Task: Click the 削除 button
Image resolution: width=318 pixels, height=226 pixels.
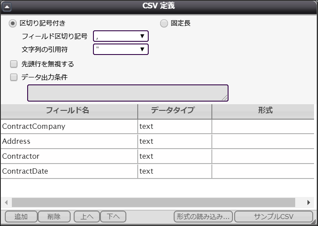Action: point(54,217)
